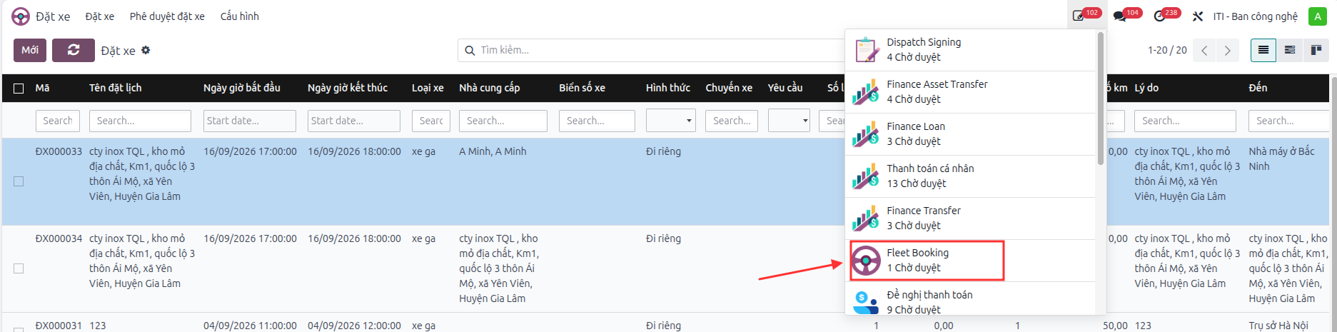1337x332 pixels.
Task: Switch to the kanban view
Action: [x=1316, y=50]
